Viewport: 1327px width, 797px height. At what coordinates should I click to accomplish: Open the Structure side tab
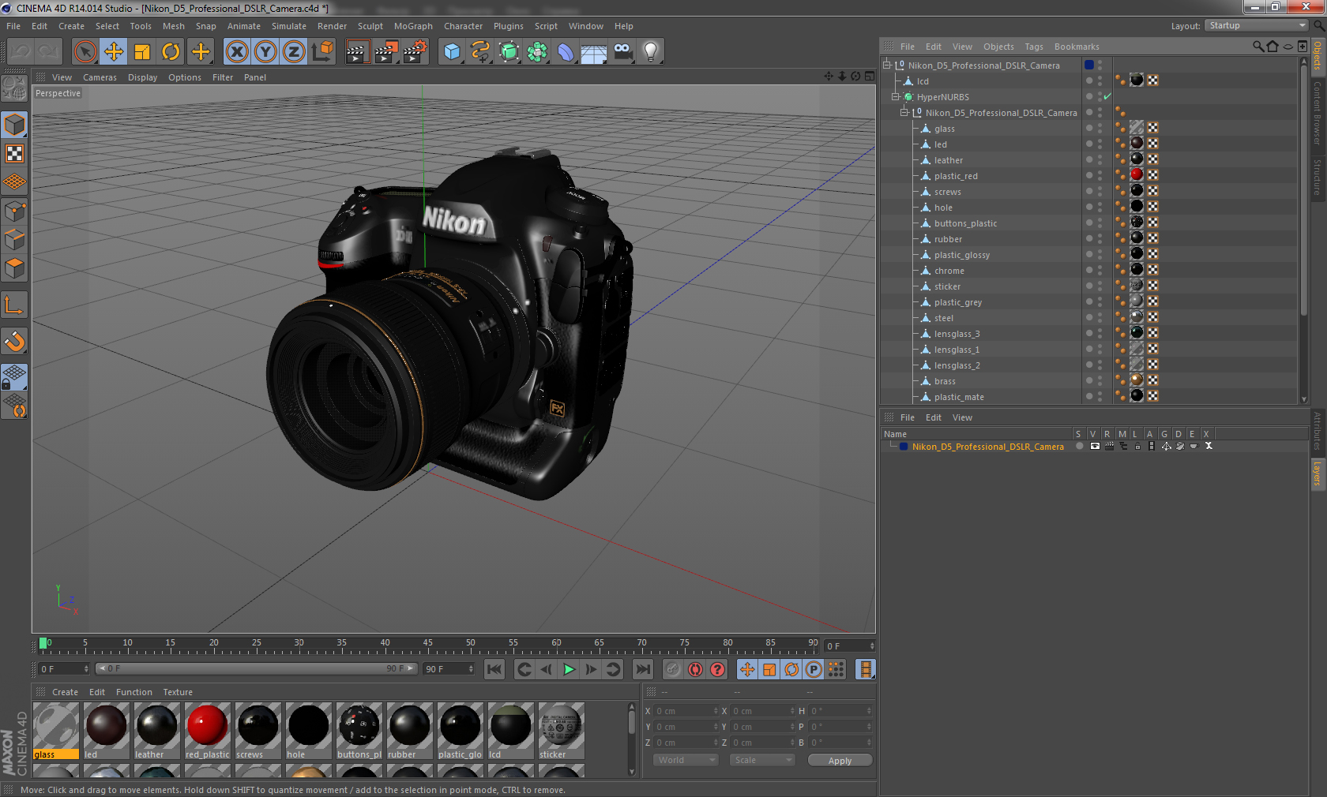tap(1318, 178)
